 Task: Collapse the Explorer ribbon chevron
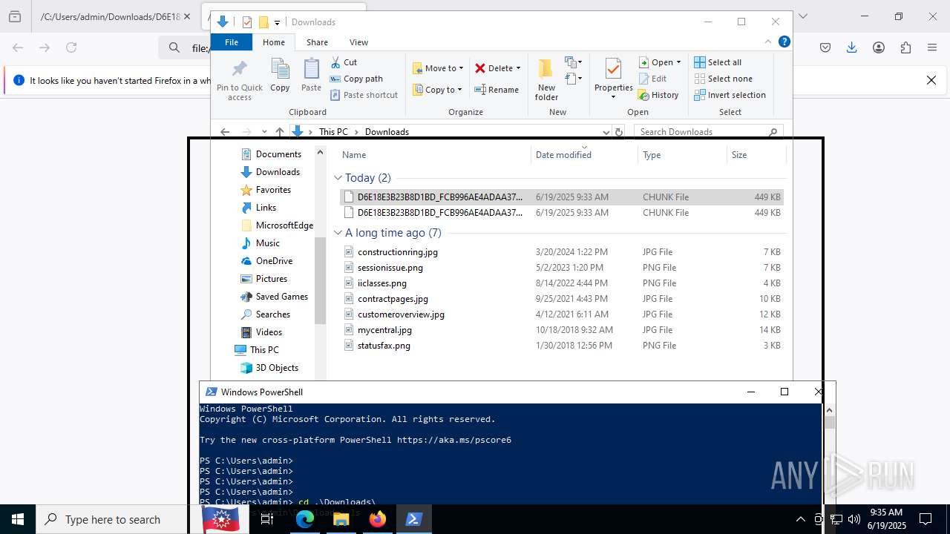(768, 42)
